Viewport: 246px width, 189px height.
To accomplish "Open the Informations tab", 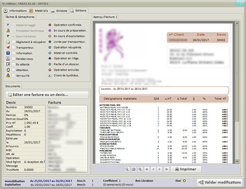I will point(15,10).
